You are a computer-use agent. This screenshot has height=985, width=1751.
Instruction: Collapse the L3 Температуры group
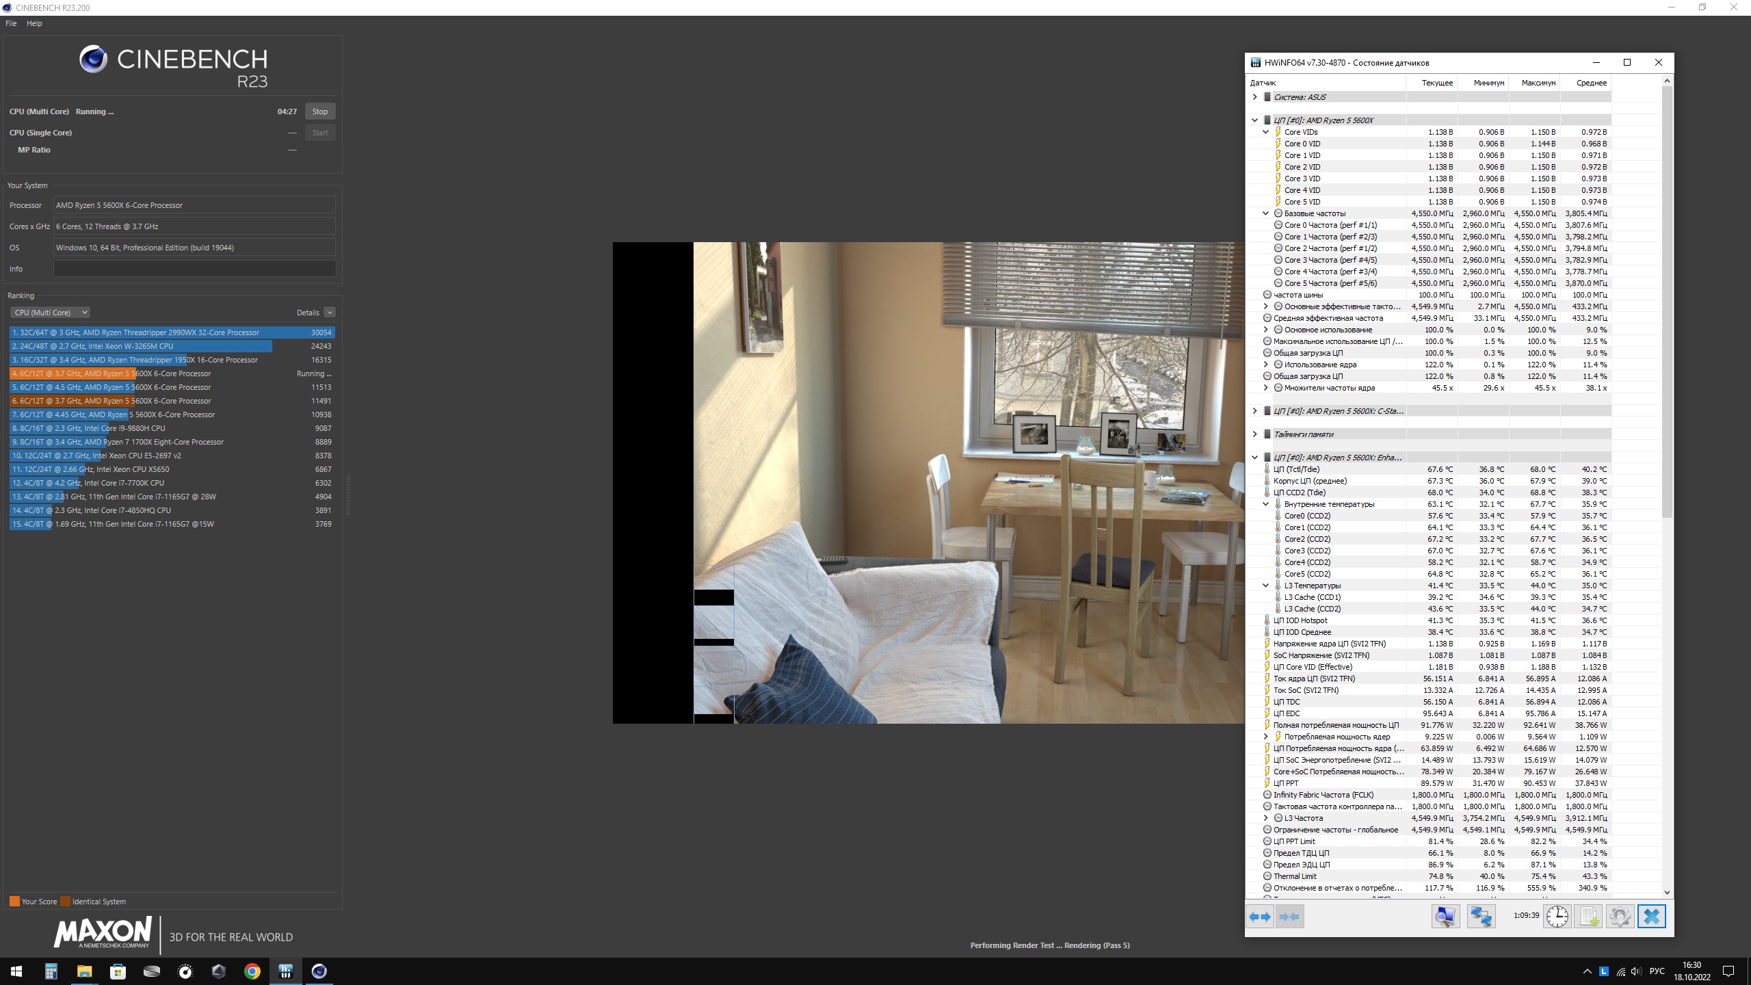click(1265, 586)
